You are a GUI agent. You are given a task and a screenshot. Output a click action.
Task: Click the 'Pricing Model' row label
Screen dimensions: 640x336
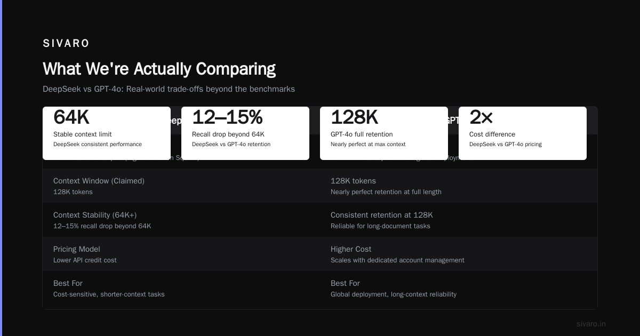click(x=77, y=249)
